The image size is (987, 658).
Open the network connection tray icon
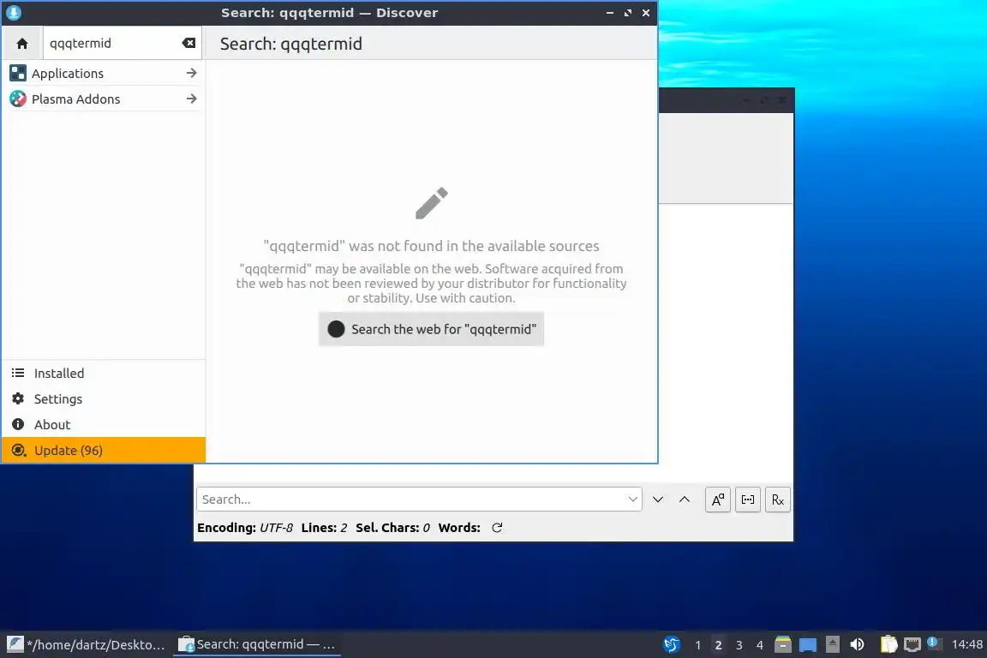point(912,644)
